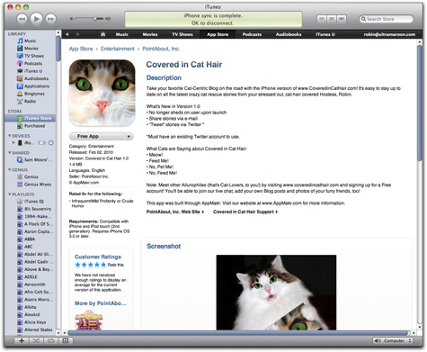Viewport: 427px width, 352px height.
Task: Open the Podcasts store tab
Action: coord(252,34)
